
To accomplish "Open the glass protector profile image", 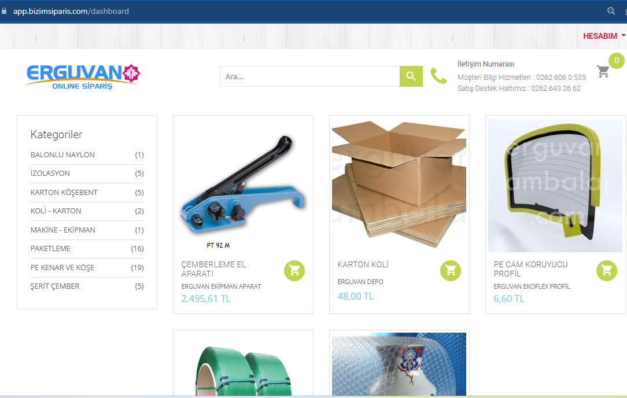I will pos(555,185).
